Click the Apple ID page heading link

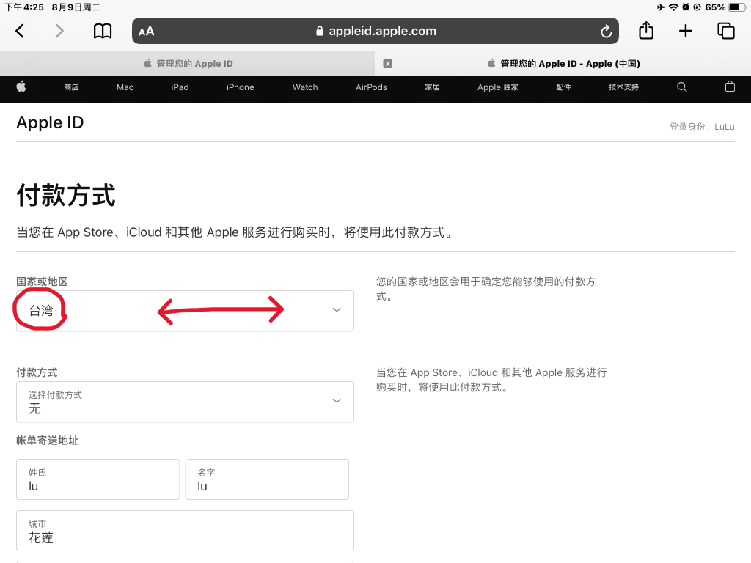pyautogui.click(x=50, y=122)
